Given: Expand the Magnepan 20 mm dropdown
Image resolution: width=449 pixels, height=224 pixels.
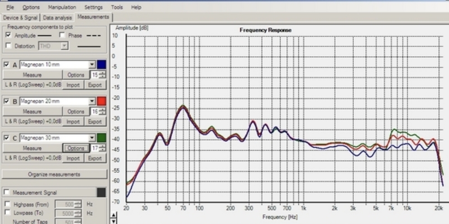Looking at the screenshot, I should pyautogui.click(x=92, y=101).
